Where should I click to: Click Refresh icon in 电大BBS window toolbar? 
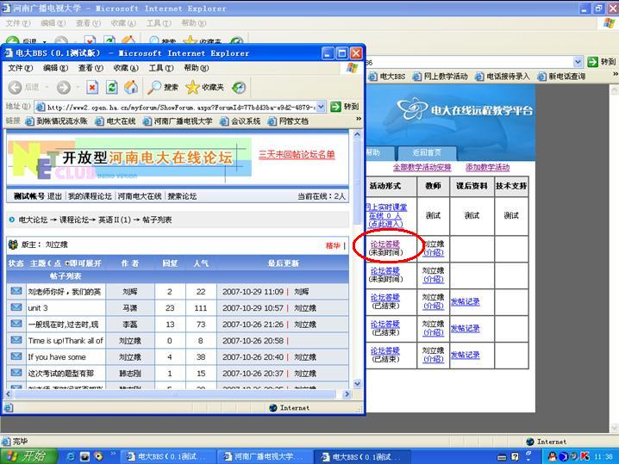(112, 87)
